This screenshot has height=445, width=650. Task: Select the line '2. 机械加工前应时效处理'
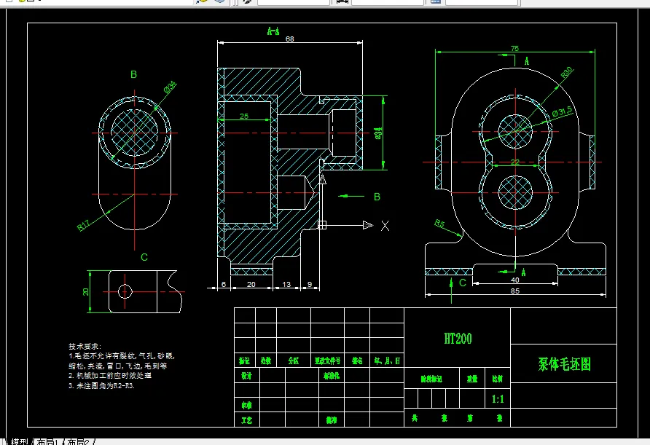point(110,375)
